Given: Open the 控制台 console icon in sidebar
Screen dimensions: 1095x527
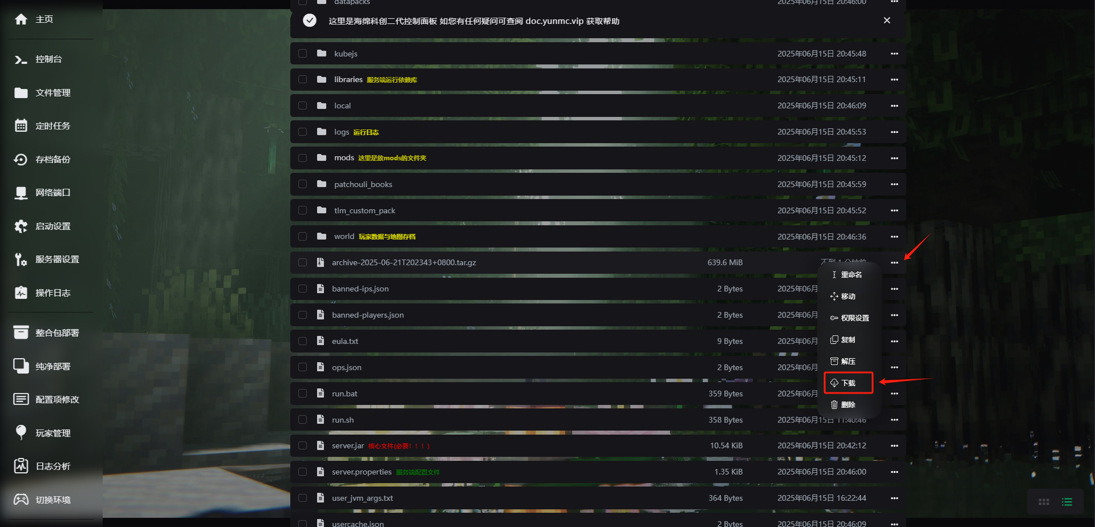Looking at the screenshot, I should coord(21,59).
